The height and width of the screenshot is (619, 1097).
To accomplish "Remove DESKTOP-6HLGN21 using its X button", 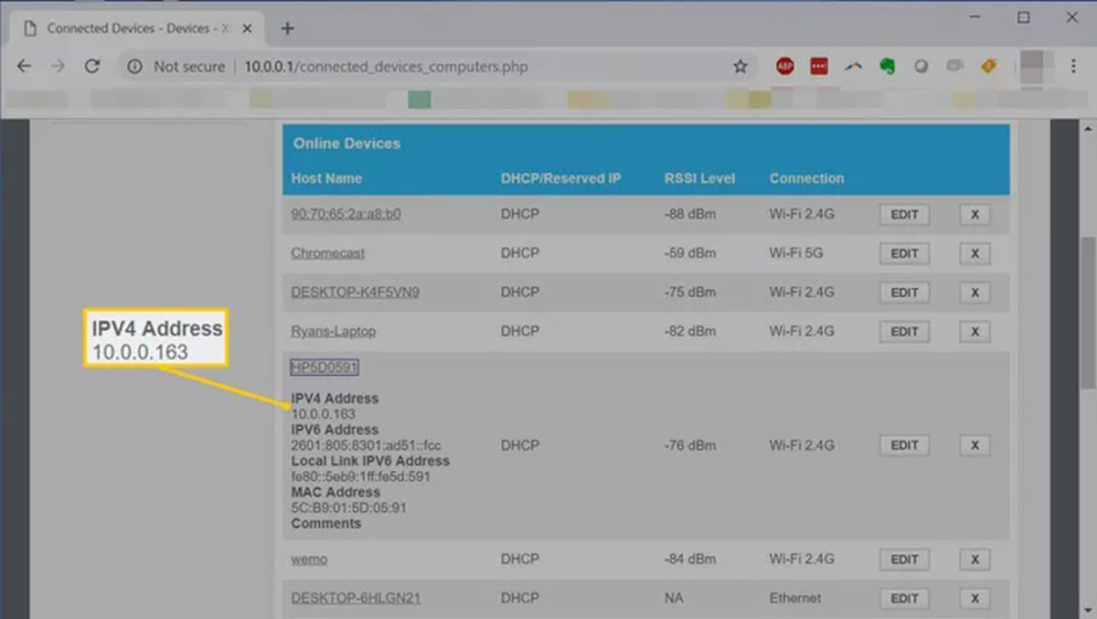I will [x=974, y=598].
